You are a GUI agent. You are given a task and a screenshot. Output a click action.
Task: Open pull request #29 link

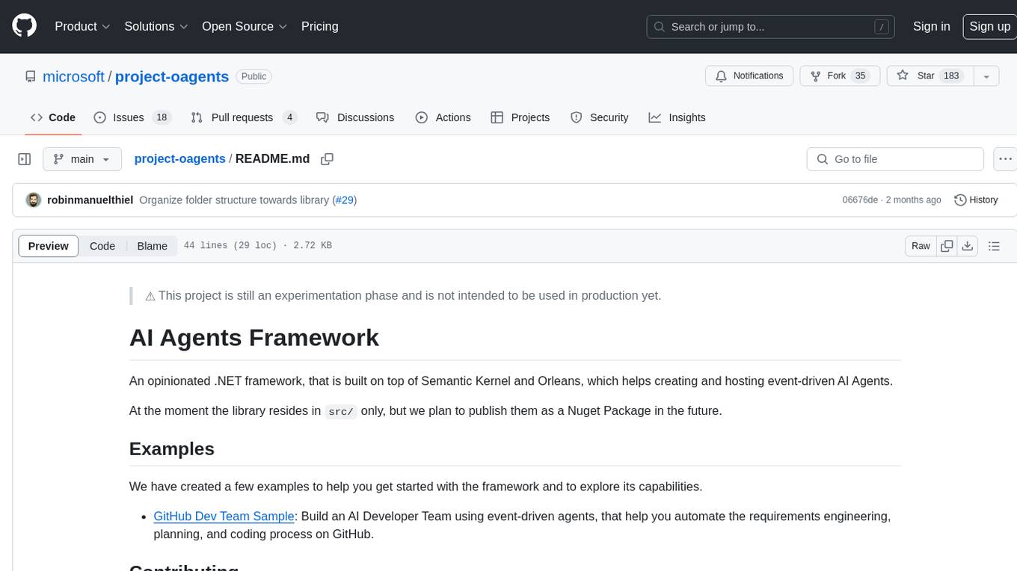coord(345,200)
